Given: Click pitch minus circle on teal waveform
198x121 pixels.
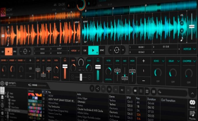Looking at the screenshot, I should tap(182, 23).
